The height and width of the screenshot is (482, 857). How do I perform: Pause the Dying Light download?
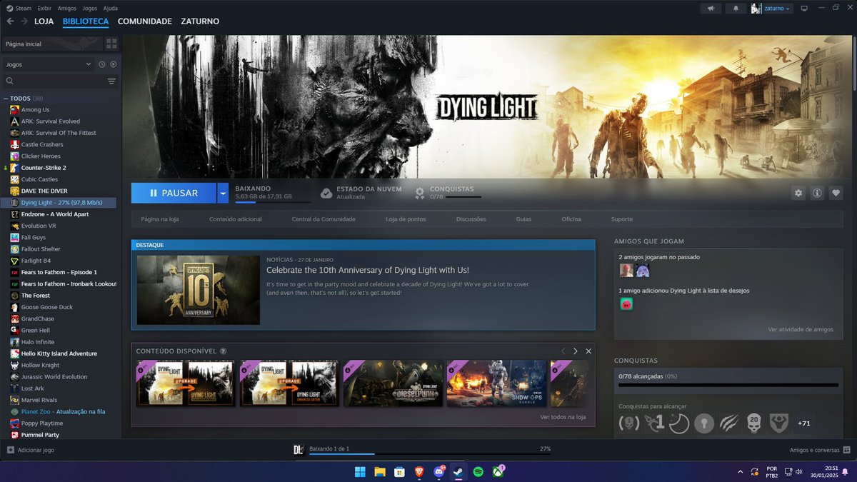click(x=174, y=193)
